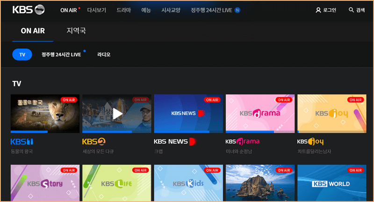Play the KBS2 세상의 모든 다큐 video
This screenshot has height=202, width=374.
tap(117, 114)
